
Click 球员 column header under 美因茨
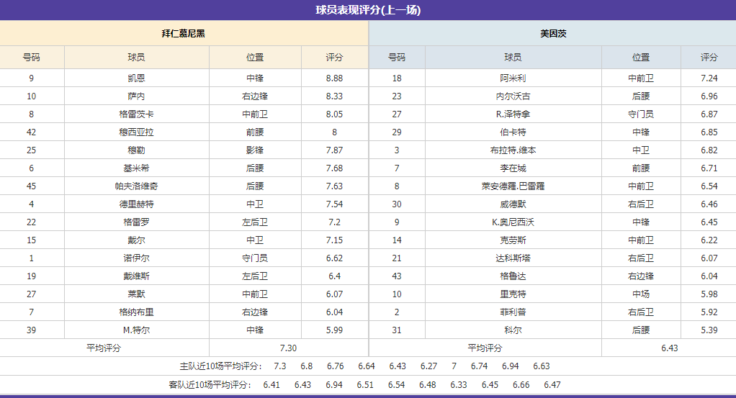click(x=513, y=58)
